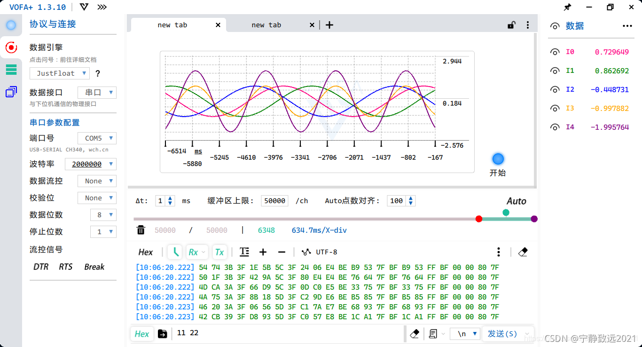The image size is (642, 347).
Task: Click the purple slider end handle
Action: click(x=534, y=219)
